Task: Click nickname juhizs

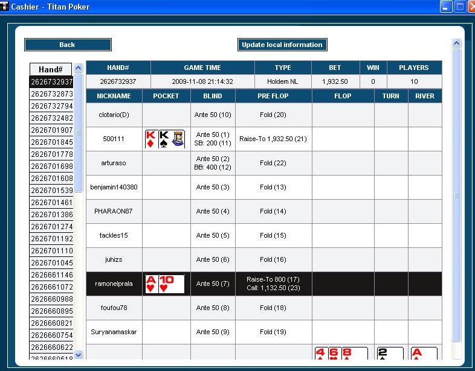Action: click(x=114, y=259)
